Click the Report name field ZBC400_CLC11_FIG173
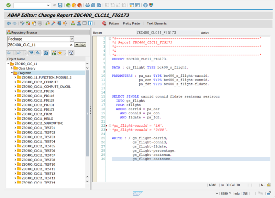Viewport: 275px width, 198px height. coord(168,33)
